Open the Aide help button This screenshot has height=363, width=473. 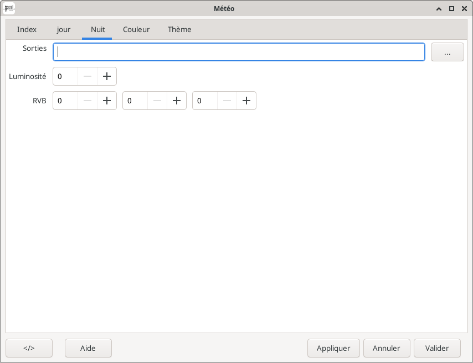88,348
